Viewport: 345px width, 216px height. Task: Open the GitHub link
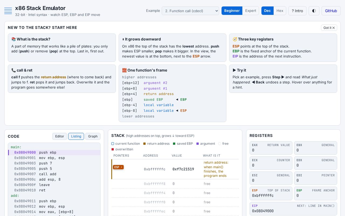click(x=331, y=11)
